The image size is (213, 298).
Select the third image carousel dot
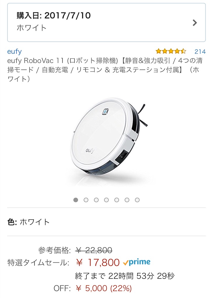point(96,200)
